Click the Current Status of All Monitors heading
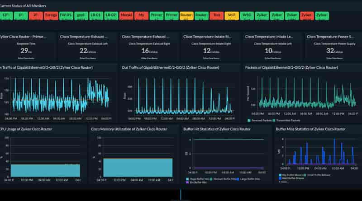 point(23,6)
